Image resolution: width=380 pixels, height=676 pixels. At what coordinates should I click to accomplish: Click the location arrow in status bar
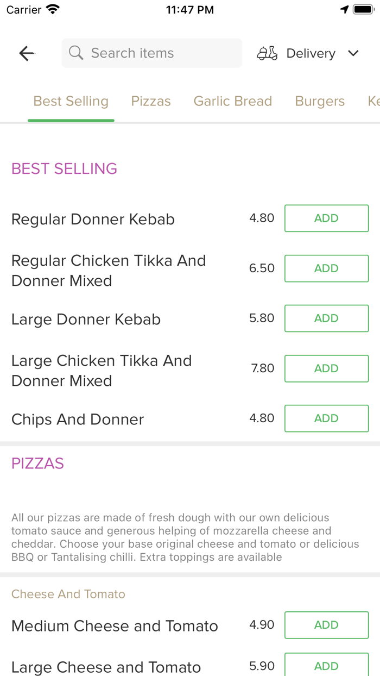tap(345, 9)
